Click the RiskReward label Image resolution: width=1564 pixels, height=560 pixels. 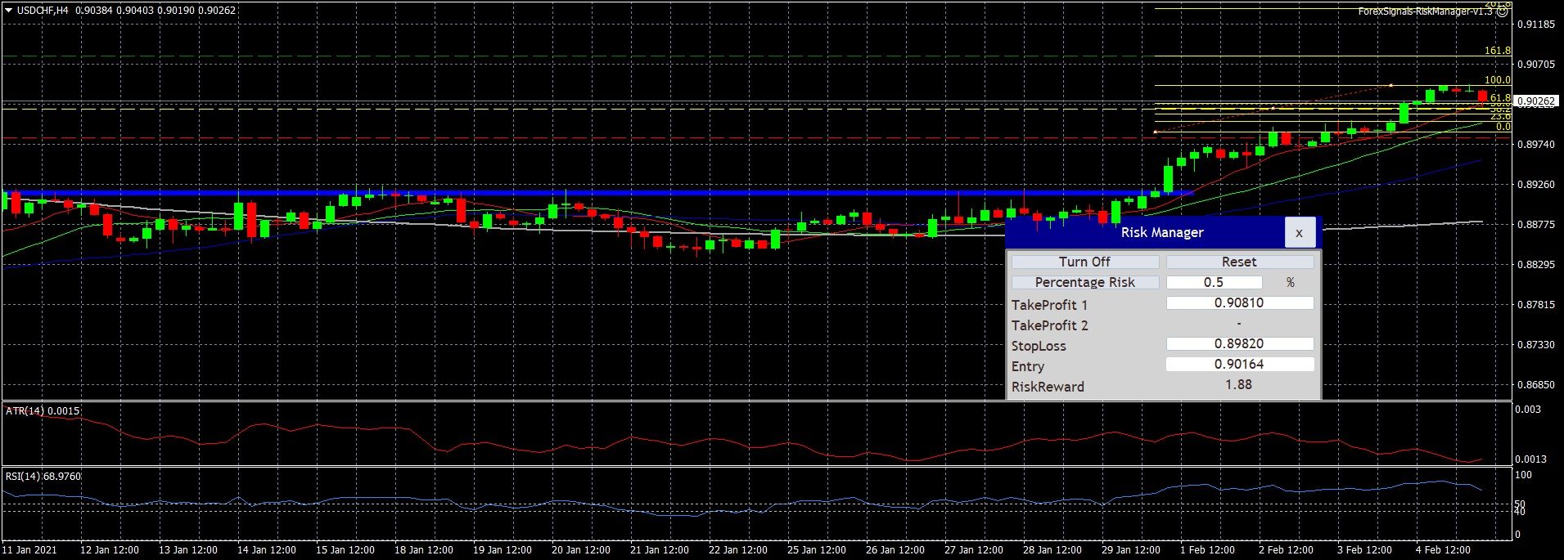point(1048,387)
